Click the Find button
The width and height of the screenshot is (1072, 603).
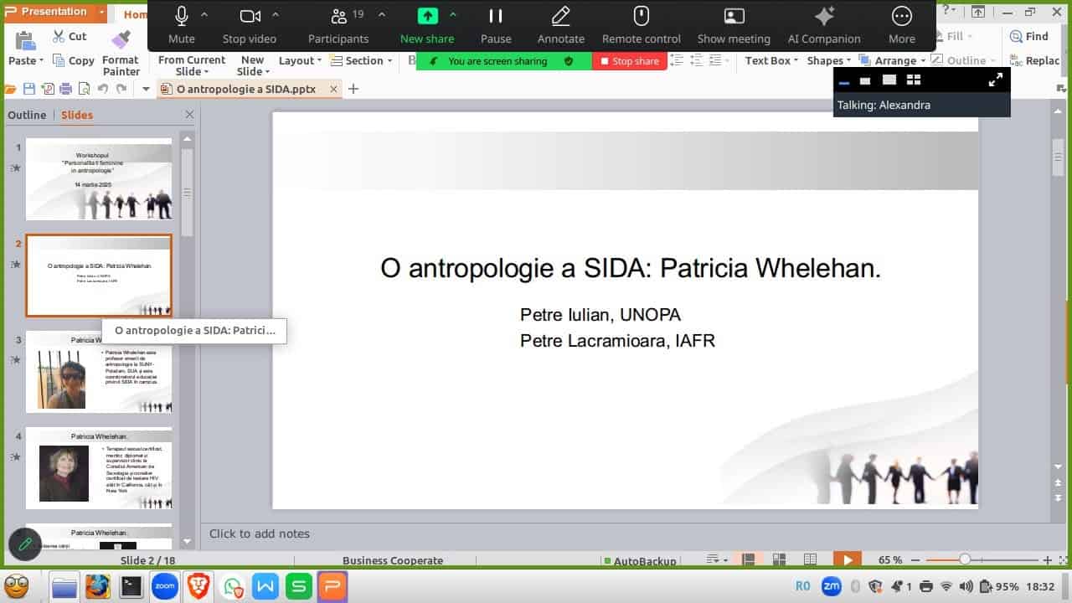(1029, 36)
